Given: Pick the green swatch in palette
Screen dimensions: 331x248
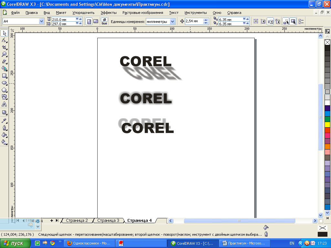Looking at the screenshot, I should tap(327, 119).
